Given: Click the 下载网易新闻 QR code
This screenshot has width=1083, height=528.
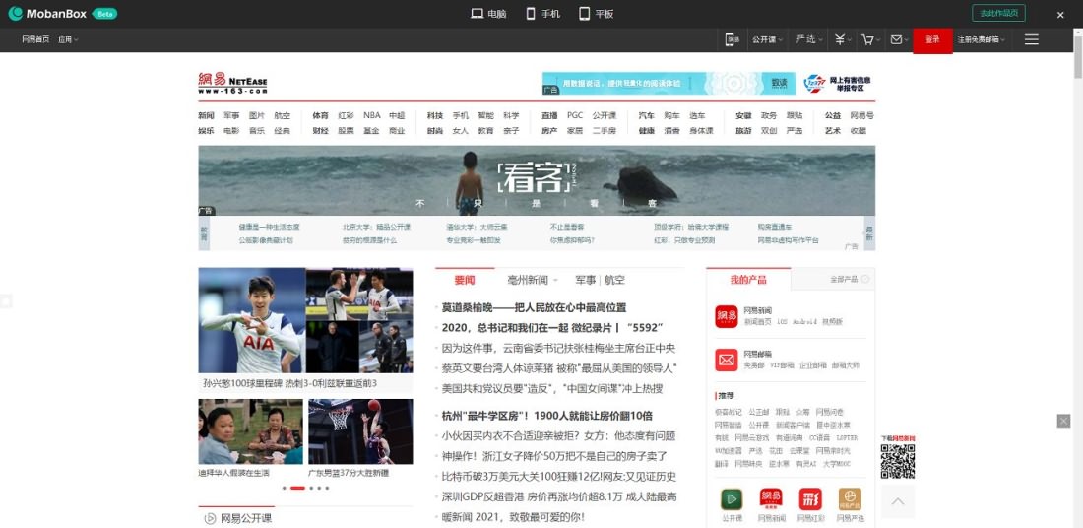Looking at the screenshot, I should tap(898, 461).
